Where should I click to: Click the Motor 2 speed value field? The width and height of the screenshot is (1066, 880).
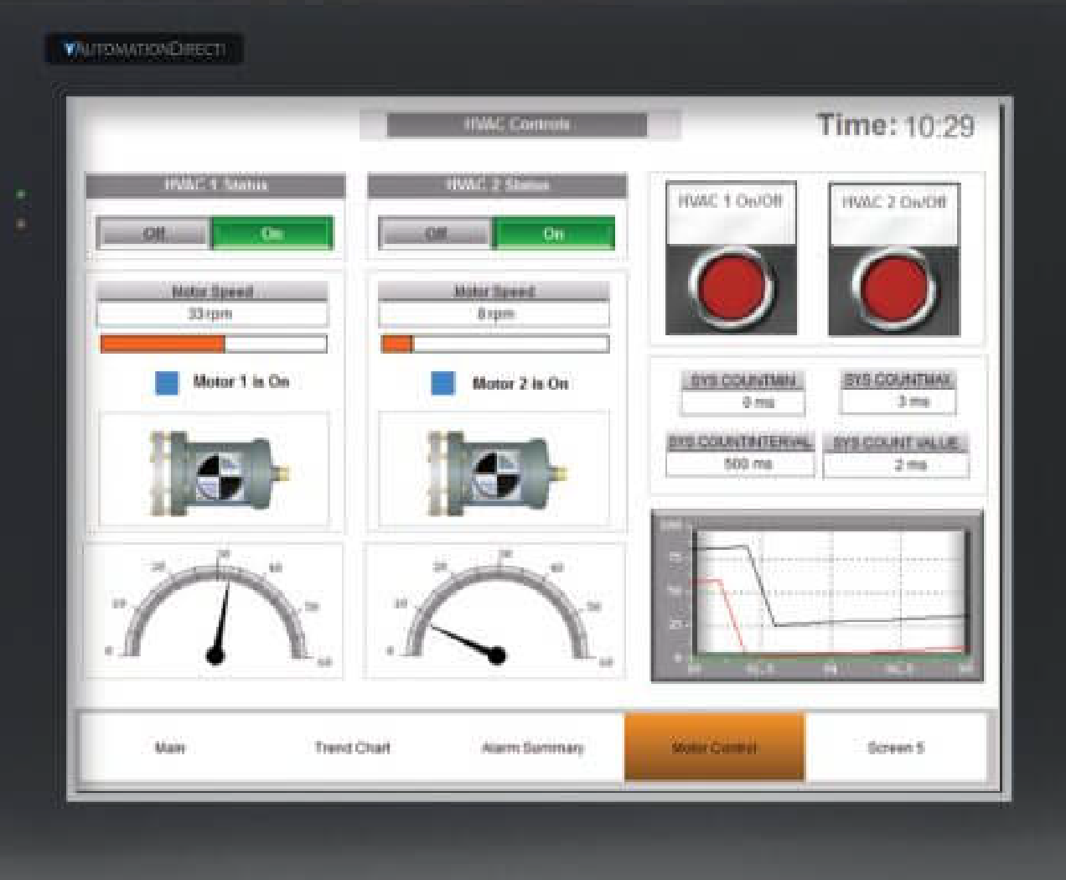tap(494, 314)
